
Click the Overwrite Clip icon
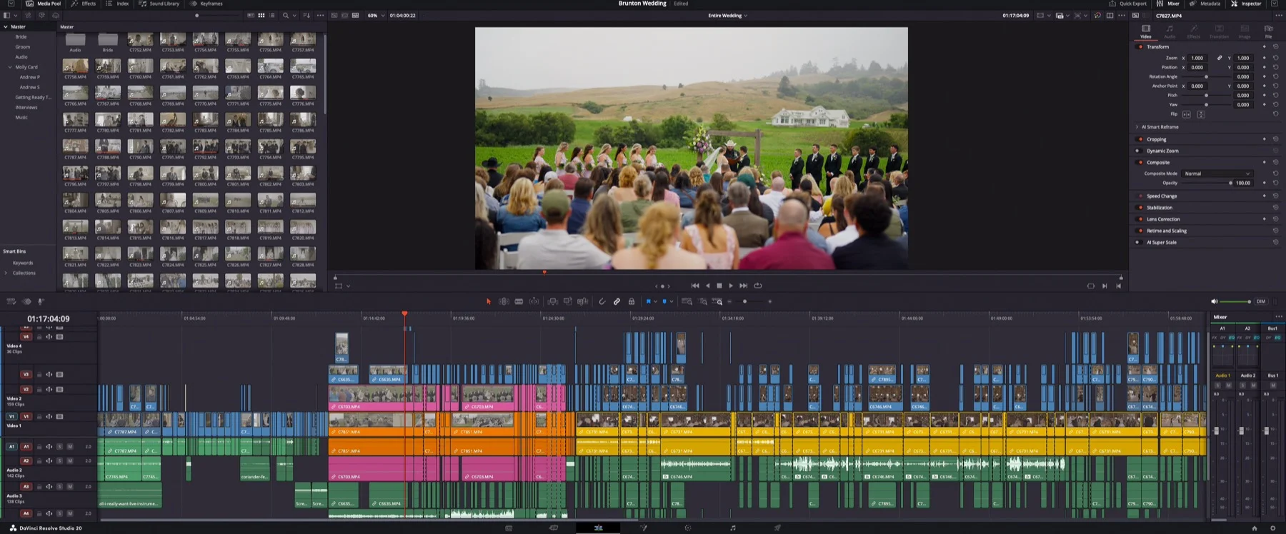(568, 301)
